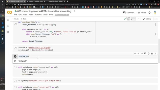Screen dimensions: 160x90
Task: Open cell editor settings gear
Action: (148, 53)
